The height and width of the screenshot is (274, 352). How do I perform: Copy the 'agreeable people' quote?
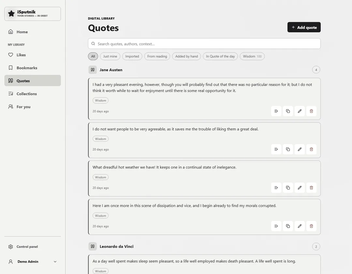click(x=288, y=149)
